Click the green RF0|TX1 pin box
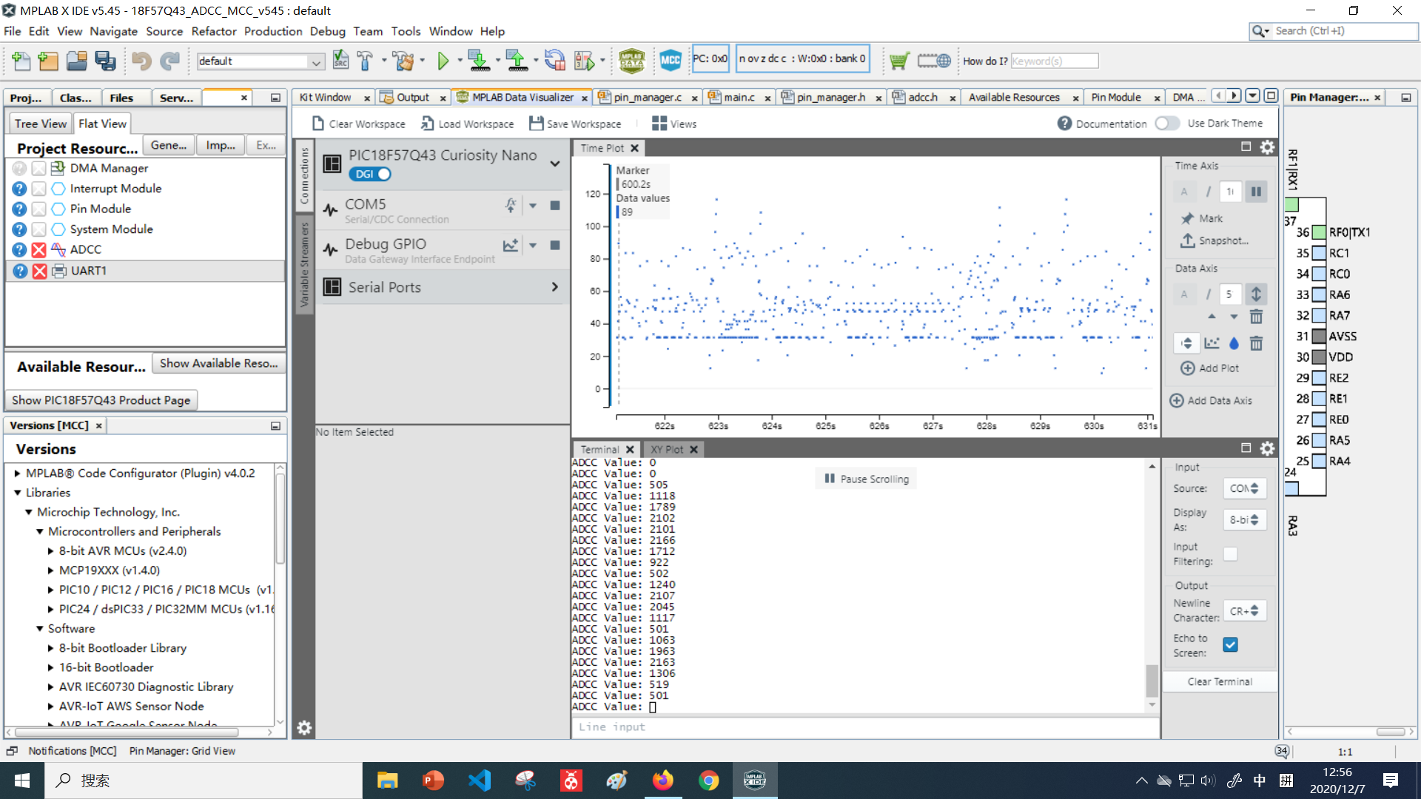 coord(1319,232)
